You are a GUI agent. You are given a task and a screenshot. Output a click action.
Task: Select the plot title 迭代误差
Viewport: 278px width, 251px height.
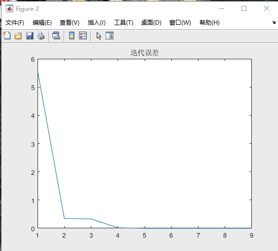145,53
